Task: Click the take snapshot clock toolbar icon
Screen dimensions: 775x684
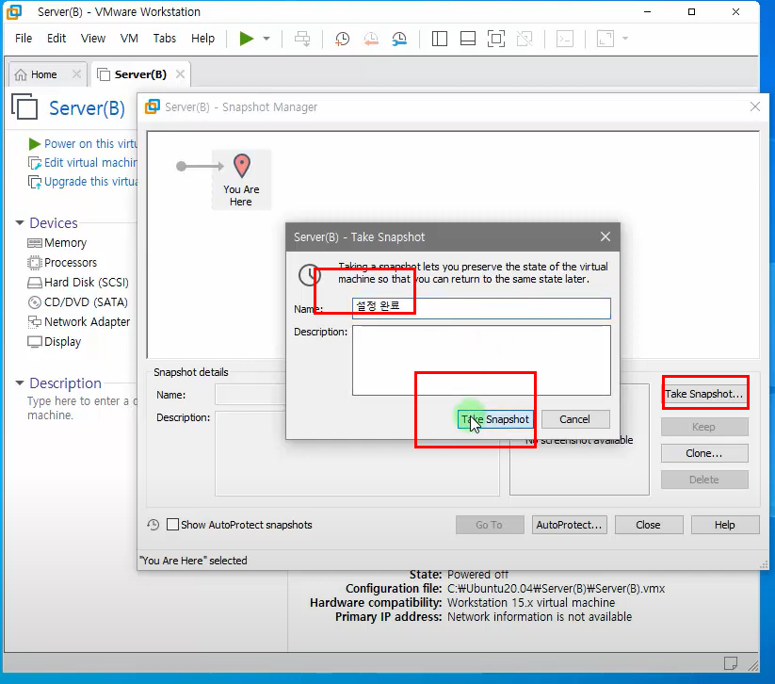Action: pyautogui.click(x=342, y=39)
